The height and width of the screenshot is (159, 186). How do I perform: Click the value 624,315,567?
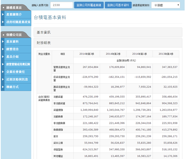click(90, 149)
